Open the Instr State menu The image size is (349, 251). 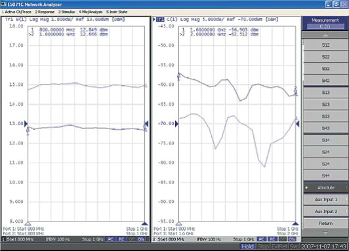point(117,12)
